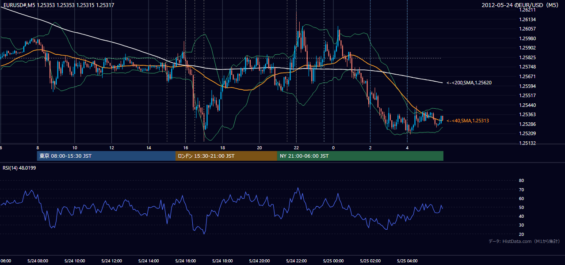The height and width of the screenshot is (265, 565).
Task: Click the 5/25 00:00 time axis label
Action: 333,261
